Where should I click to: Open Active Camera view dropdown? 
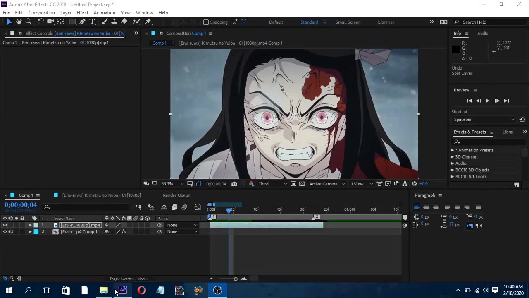coord(327,184)
